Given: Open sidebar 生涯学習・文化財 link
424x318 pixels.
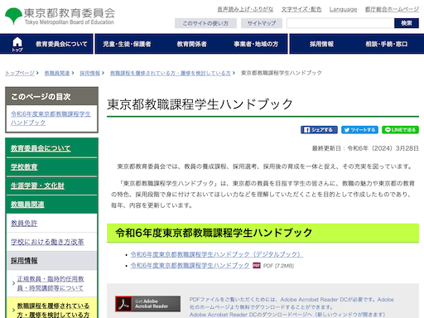Looking at the screenshot, I should (x=37, y=185).
